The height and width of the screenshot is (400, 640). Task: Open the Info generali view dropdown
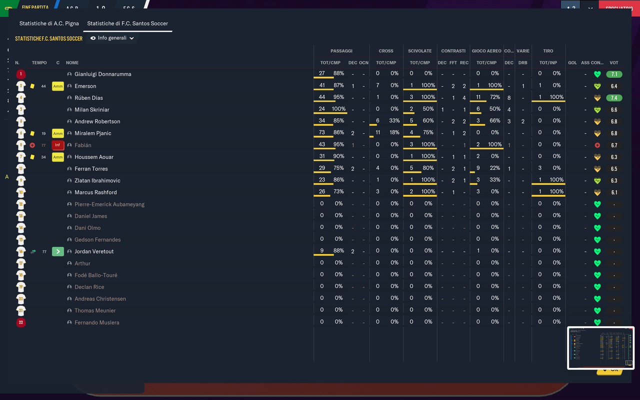[x=112, y=38]
